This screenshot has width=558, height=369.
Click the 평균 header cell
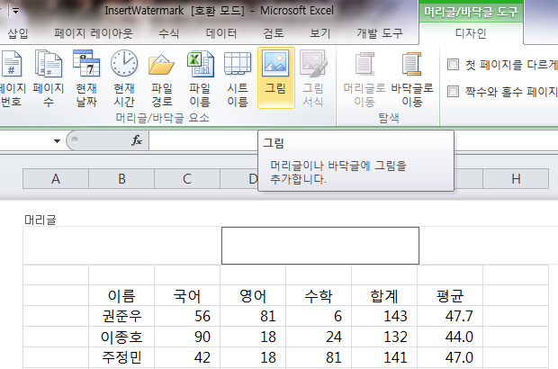450,296
